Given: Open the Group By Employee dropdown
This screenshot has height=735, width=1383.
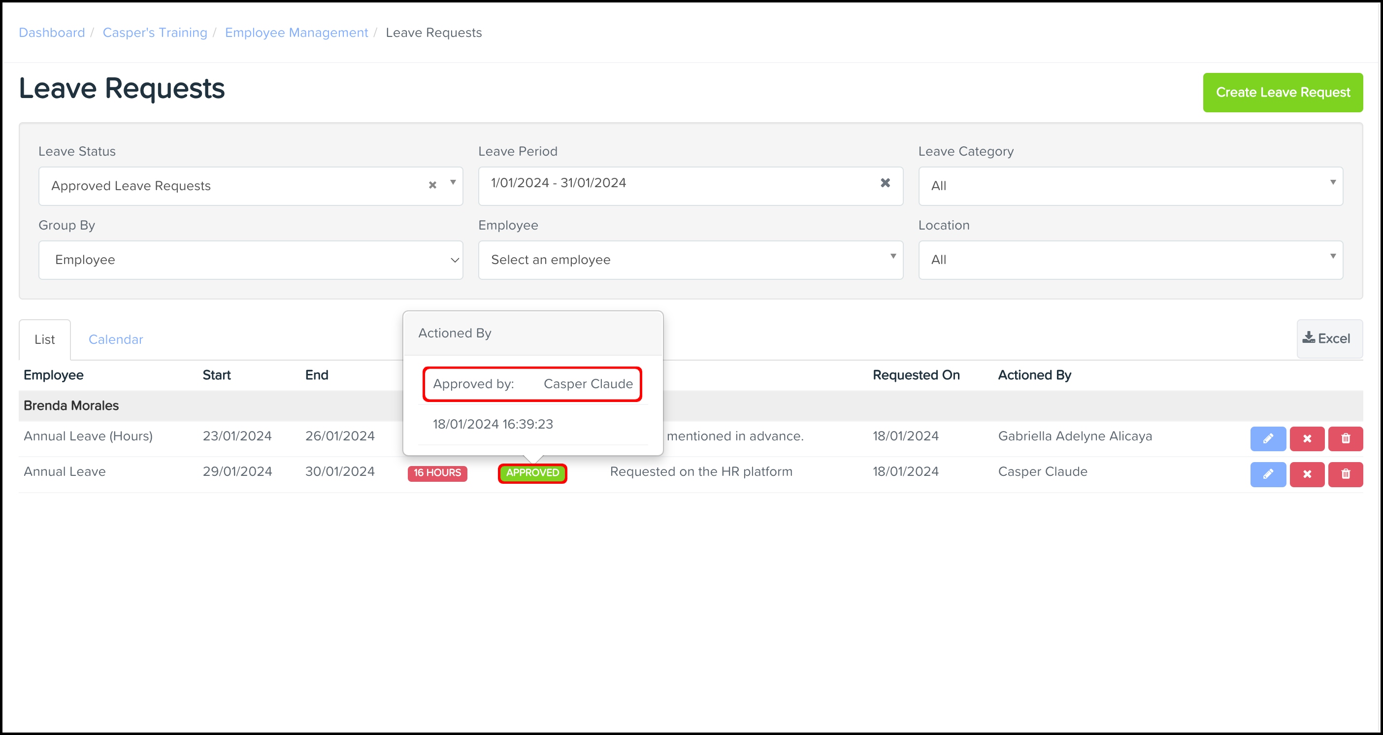Looking at the screenshot, I should click(x=250, y=260).
